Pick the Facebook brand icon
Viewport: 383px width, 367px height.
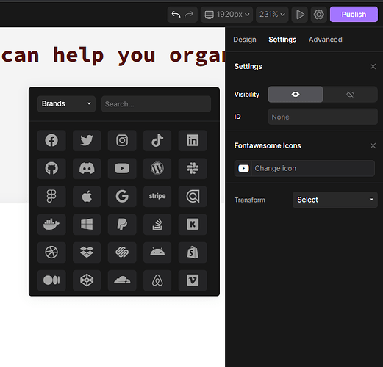[x=51, y=140]
